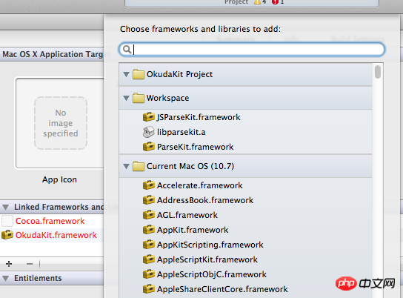Select AppKit.framework in the list

245,230
